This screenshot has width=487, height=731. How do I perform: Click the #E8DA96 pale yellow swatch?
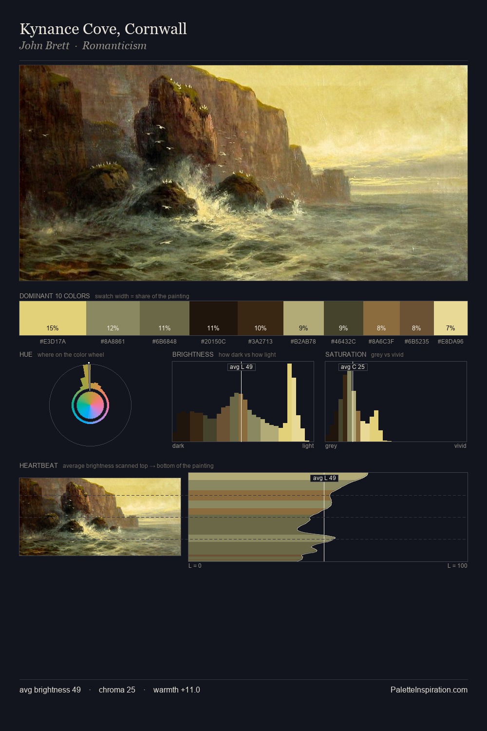(450, 318)
